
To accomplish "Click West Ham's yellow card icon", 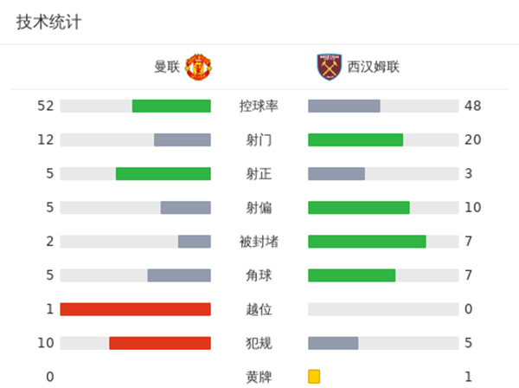I will point(314,377).
